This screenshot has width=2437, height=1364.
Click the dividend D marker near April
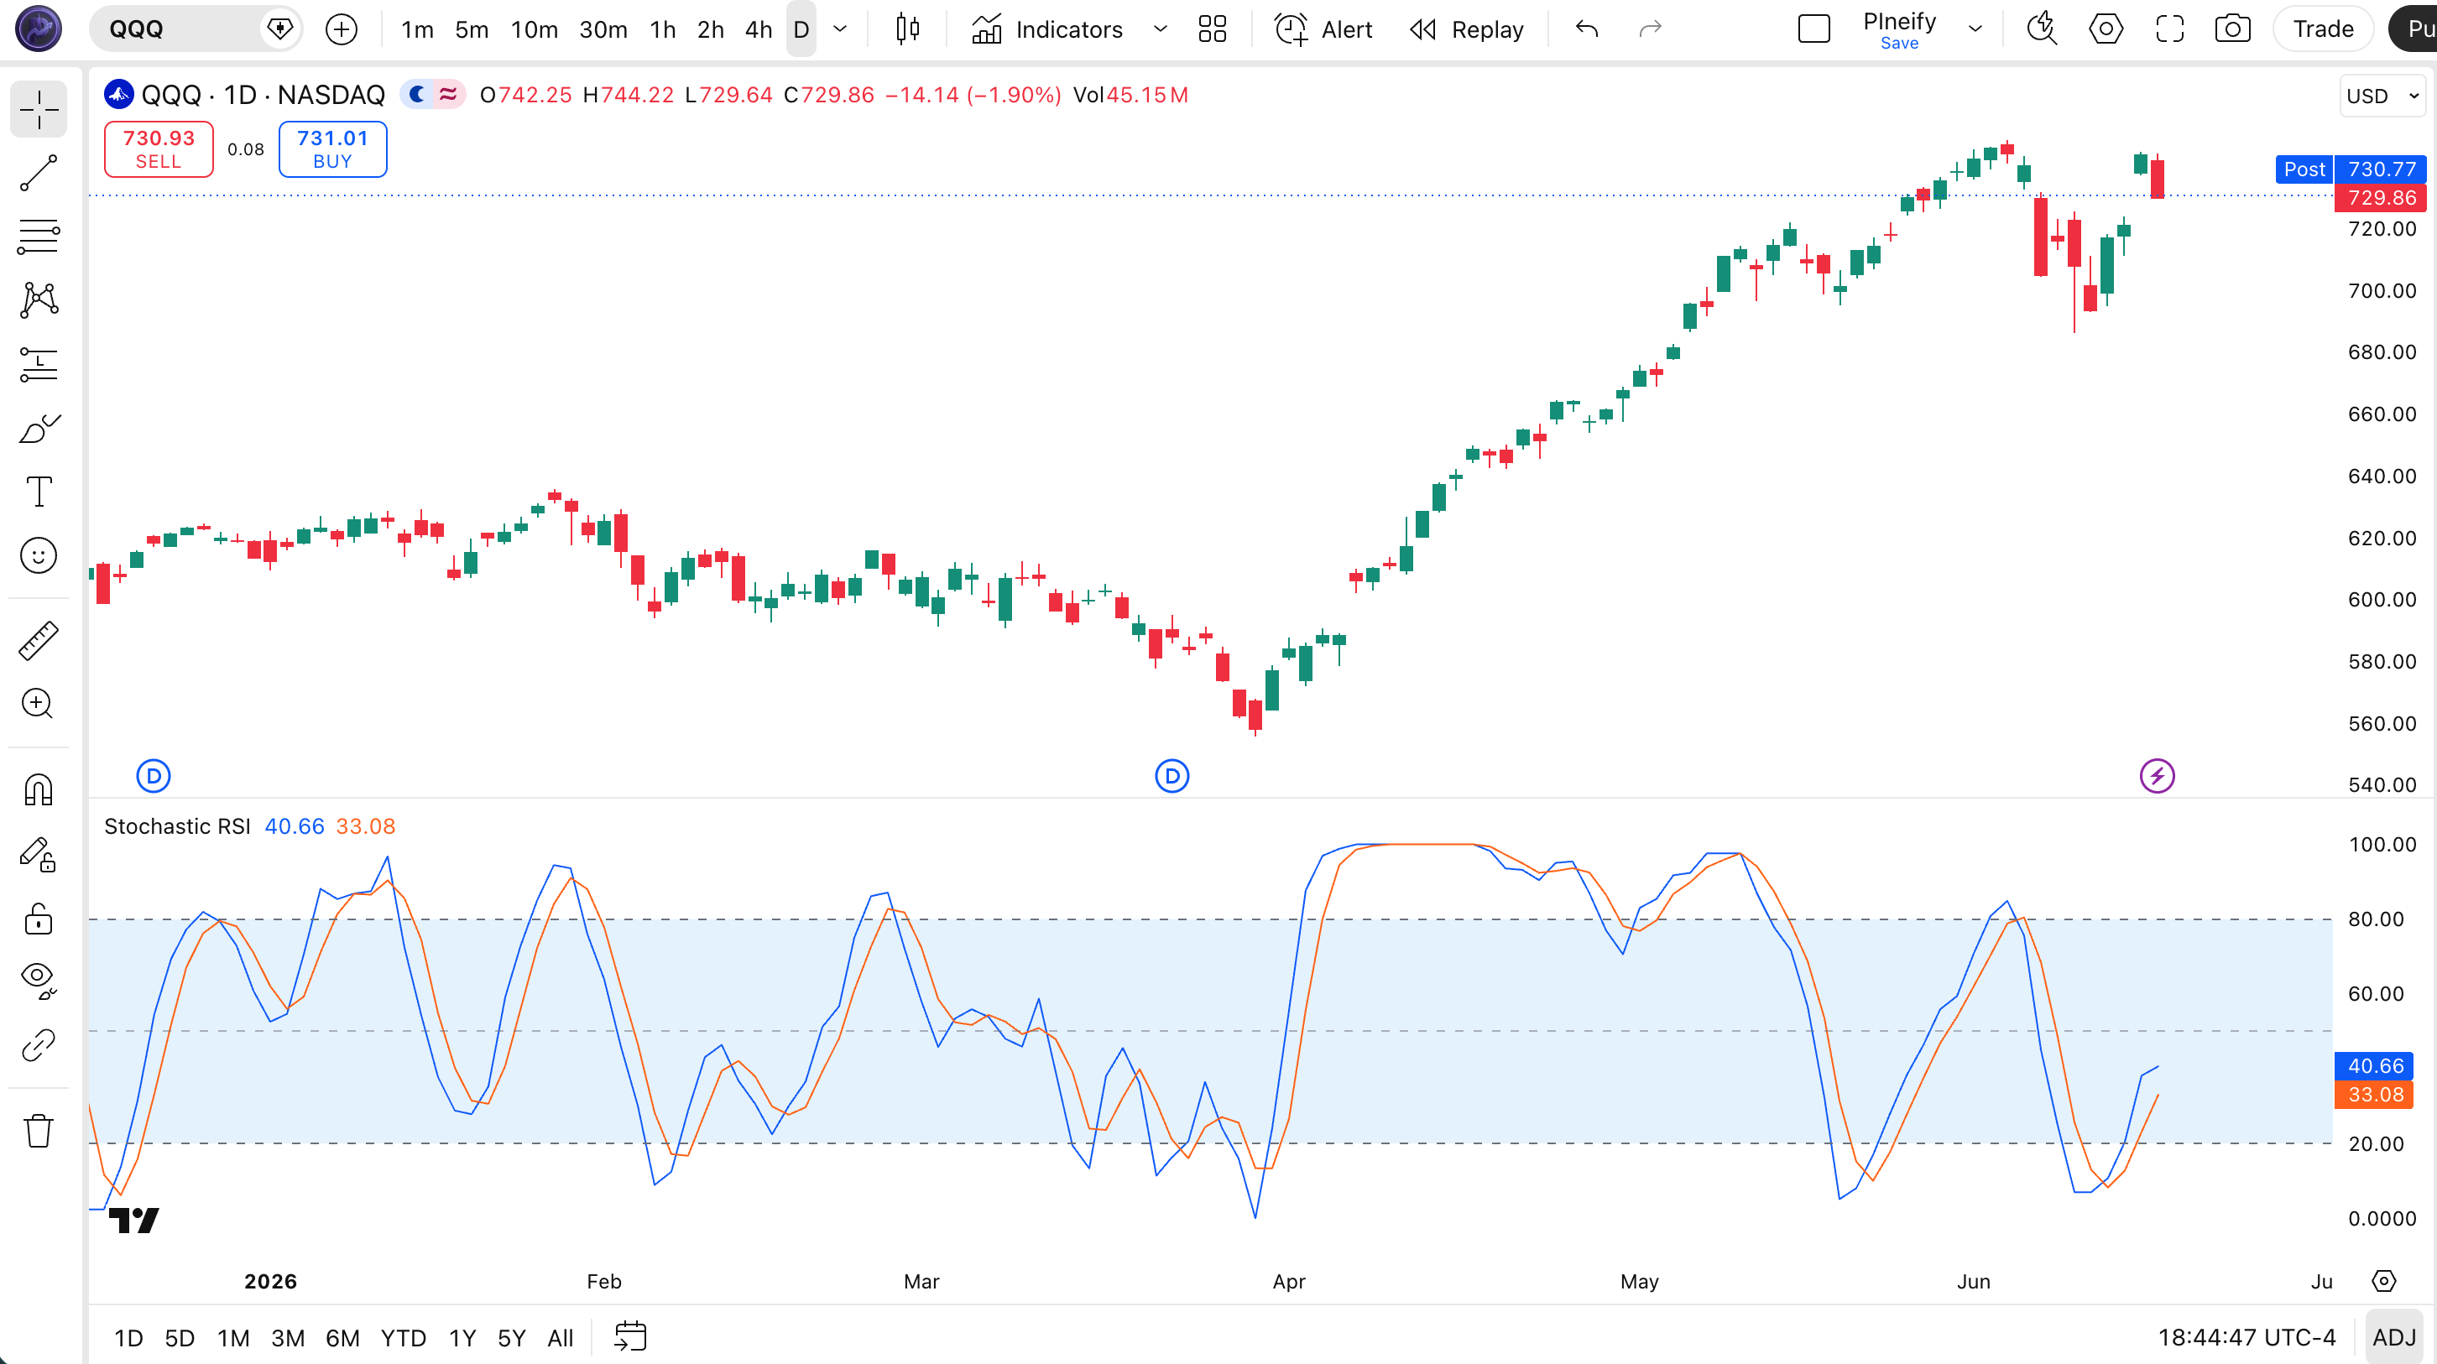pyautogui.click(x=1172, y=777)
